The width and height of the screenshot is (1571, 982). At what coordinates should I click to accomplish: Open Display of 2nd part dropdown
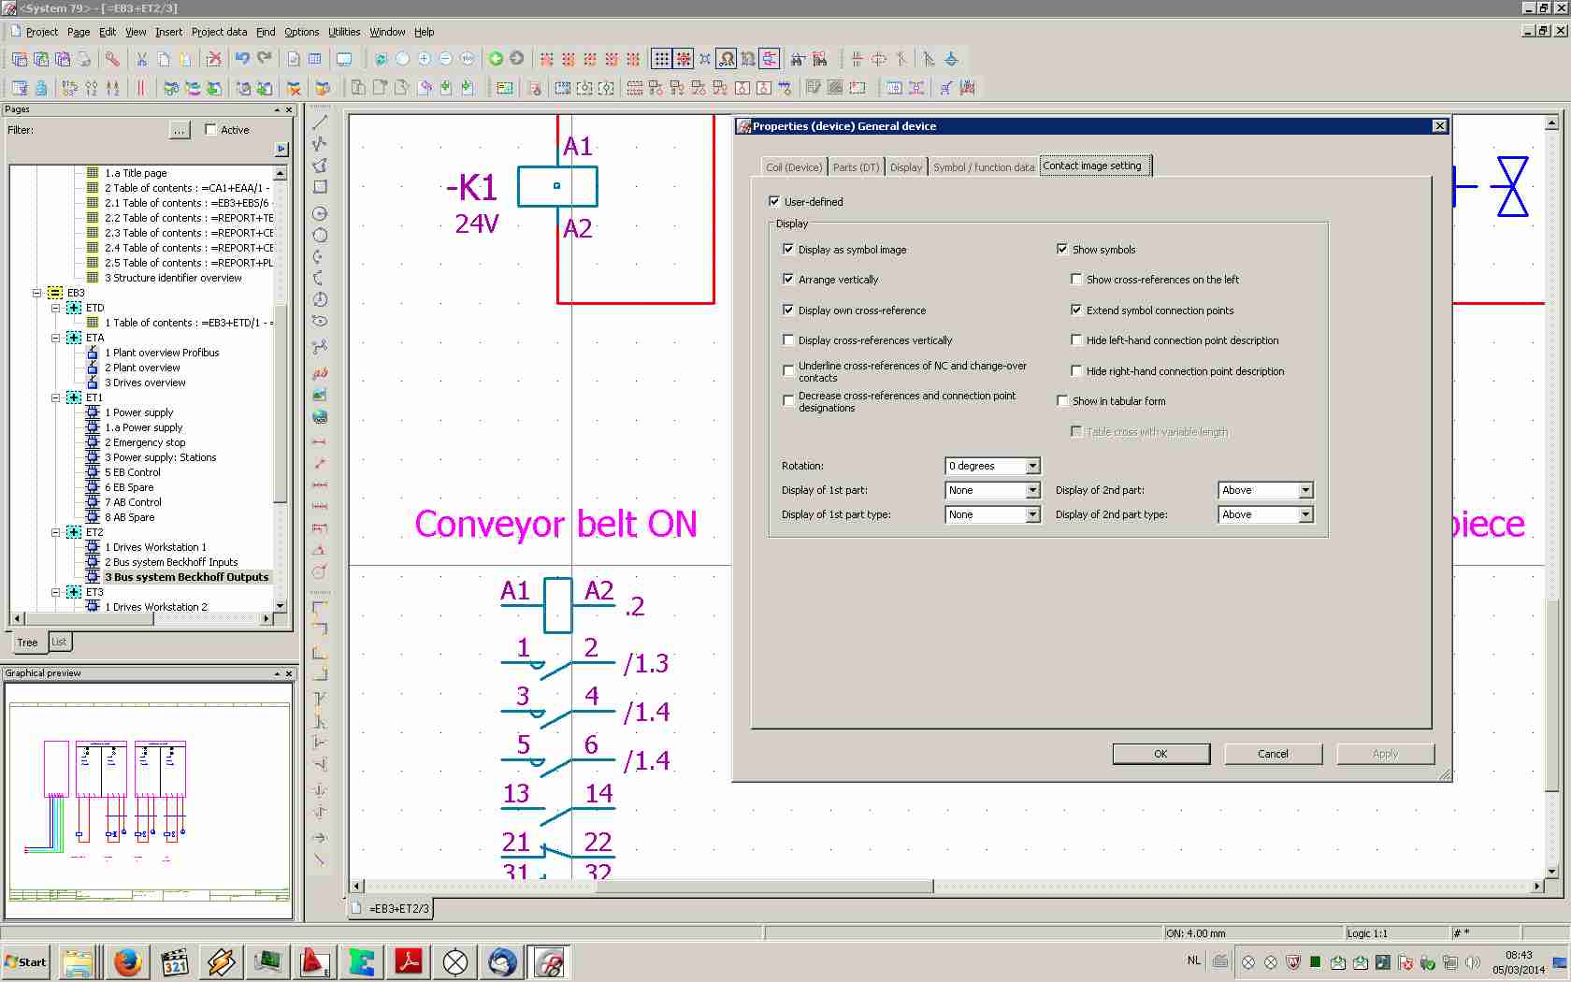(1305, 490)
